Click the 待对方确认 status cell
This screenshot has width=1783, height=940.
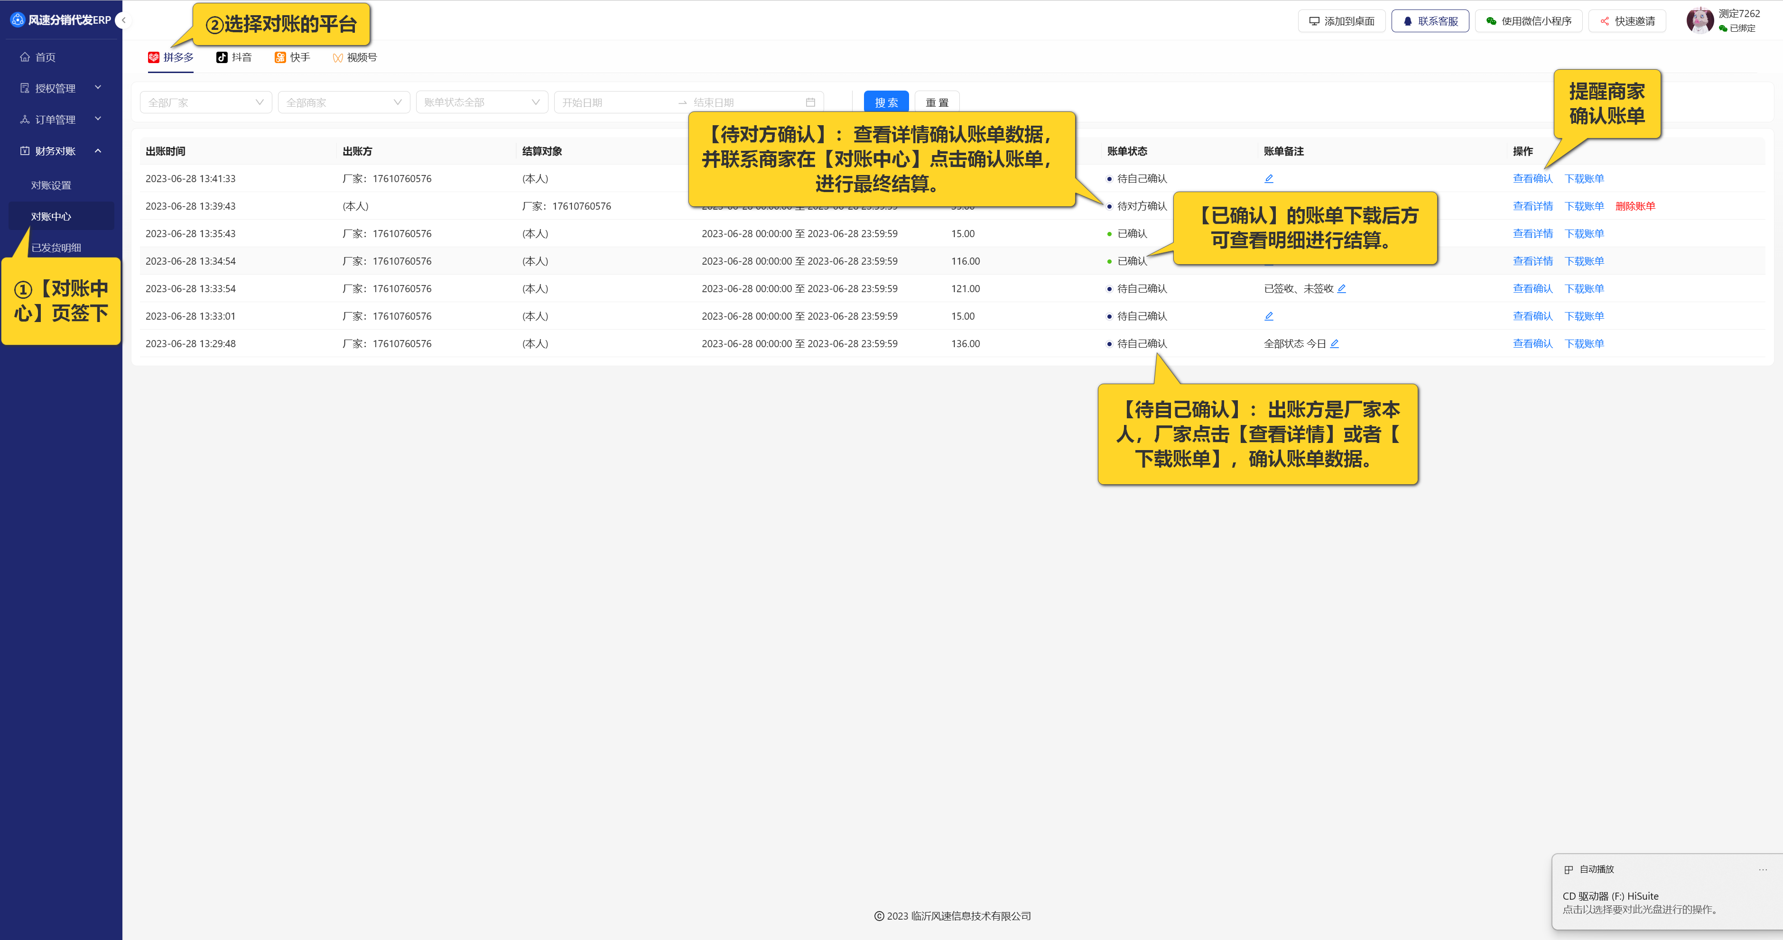pyautogui.click(x=1136, y=206)
